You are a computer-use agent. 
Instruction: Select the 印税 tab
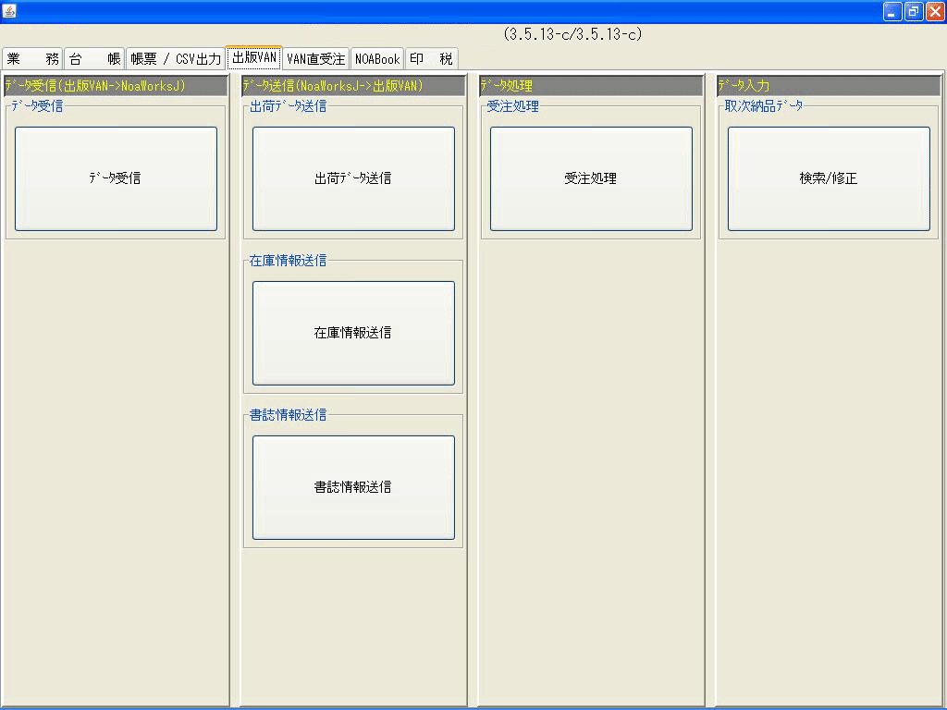(x=431, y=57)
